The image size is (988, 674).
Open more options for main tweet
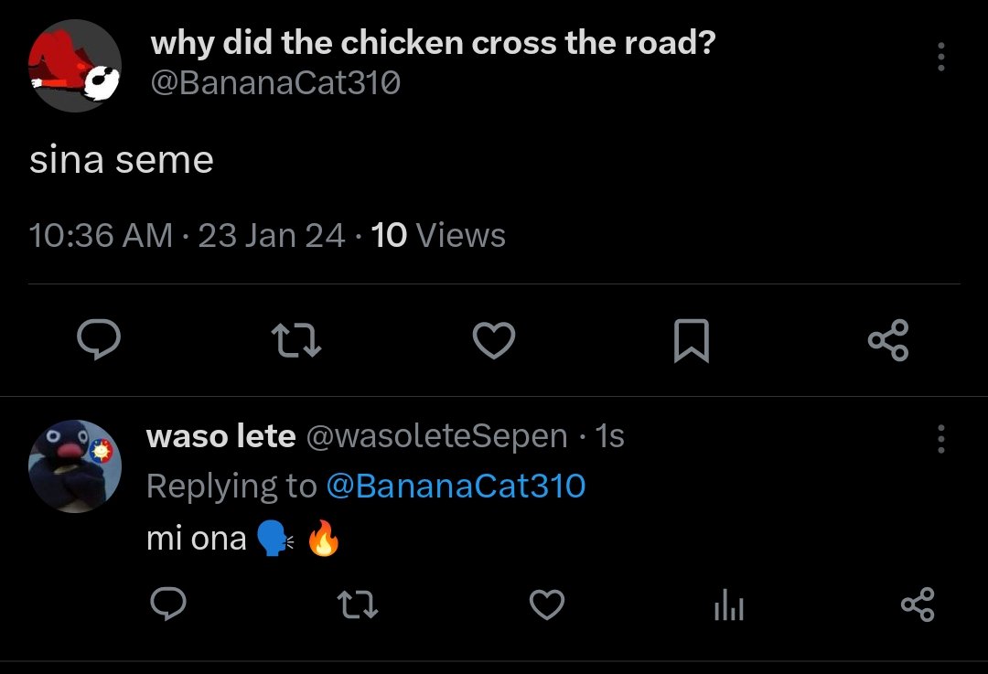[940, 57]
